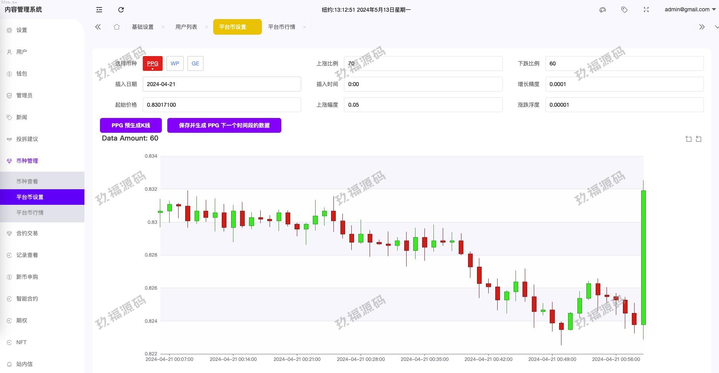Switch to the 平台币行情 tab

[281, 27]
